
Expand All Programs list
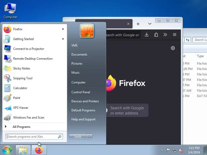(x=34, y=127)
